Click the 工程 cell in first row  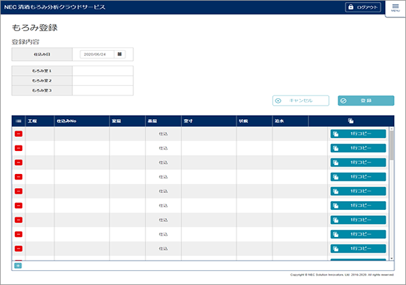point(39,134)
